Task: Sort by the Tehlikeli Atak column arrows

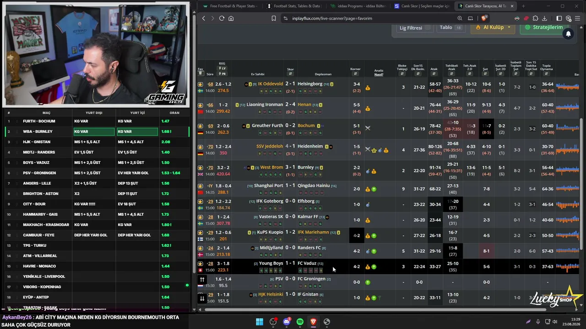Action: point(451,74)
